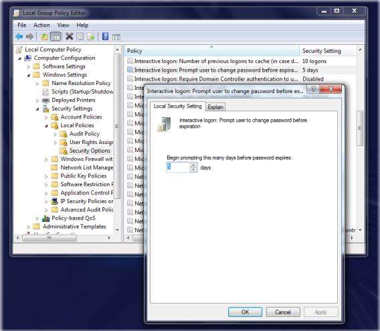Image resolution: width=380 pixels, height=331 pixels.
Task: Click icon of 'Number of previous logons' policy
Action: [130, 61]
